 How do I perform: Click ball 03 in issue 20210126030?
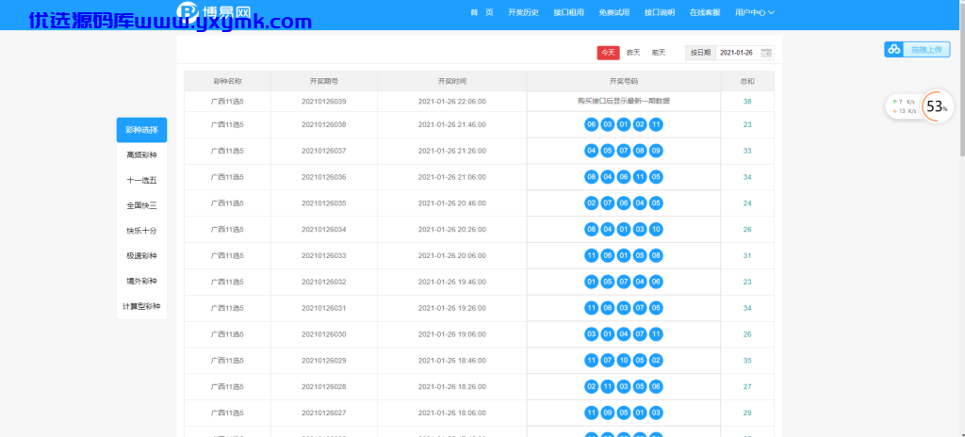coord(592,334)
